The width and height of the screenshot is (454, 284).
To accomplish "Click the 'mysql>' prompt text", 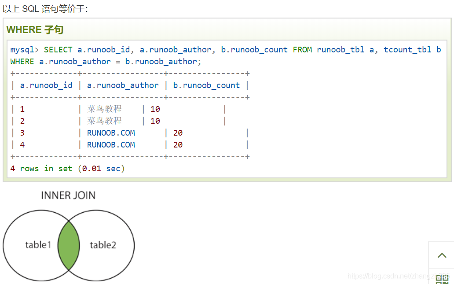I will point(25,50).
